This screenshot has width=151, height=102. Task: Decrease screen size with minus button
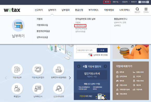coord(140,2)
